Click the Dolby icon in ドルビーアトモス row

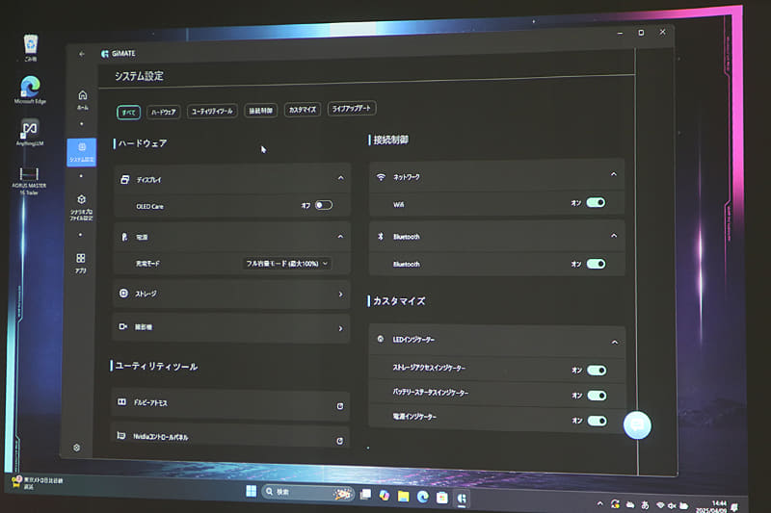121,402
